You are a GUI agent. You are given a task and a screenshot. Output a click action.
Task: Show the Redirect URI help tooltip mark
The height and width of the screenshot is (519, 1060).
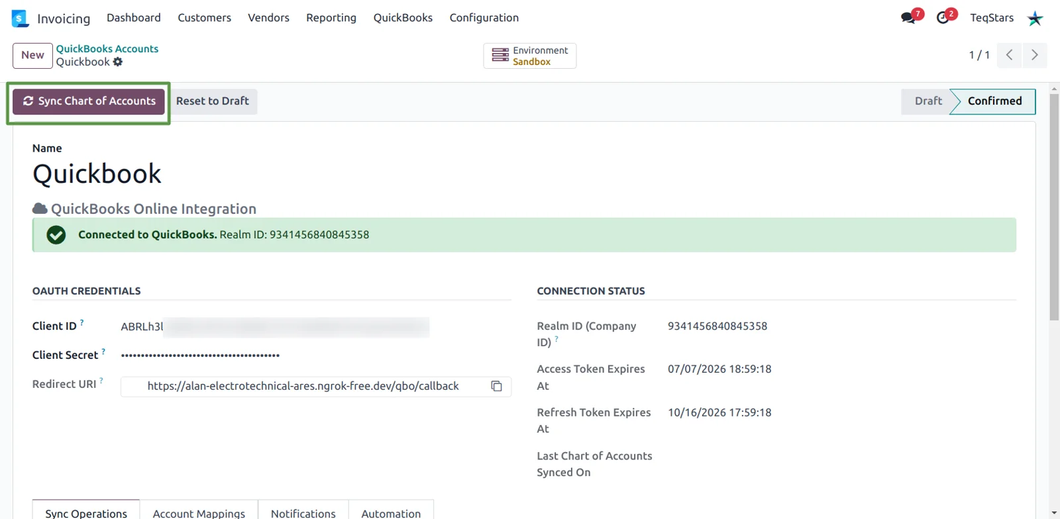pos(101,381)
